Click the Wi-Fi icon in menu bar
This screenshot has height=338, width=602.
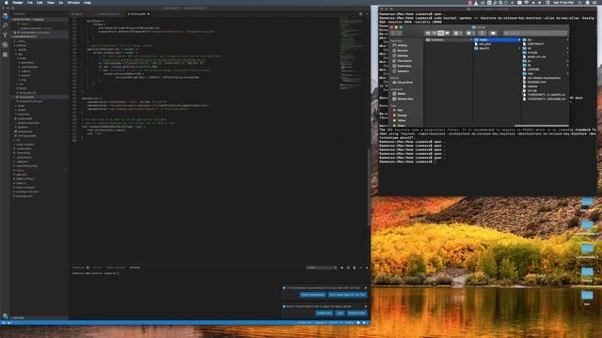[x=527, y=3]
